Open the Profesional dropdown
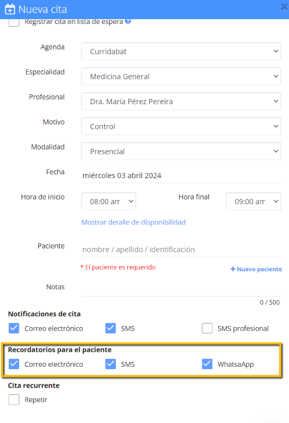This screenshot has width=289, height=423. pyautogui.click(x=181, y=102)
